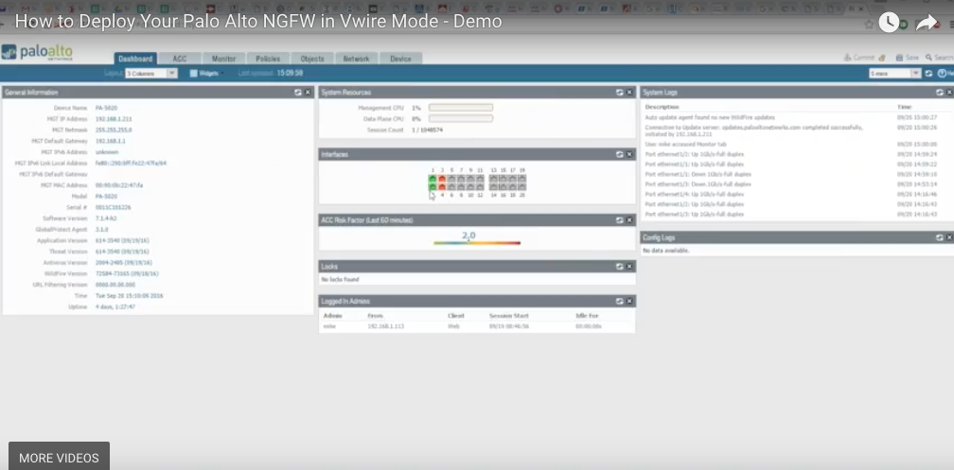Open the Network tab
The height and width of the screenshot is (470, 954).
click(357, 59)
